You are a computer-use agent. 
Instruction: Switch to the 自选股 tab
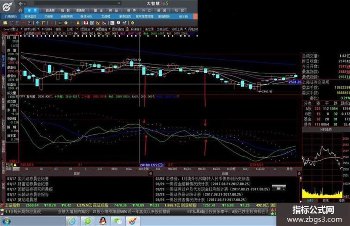(x=50, y=10)
